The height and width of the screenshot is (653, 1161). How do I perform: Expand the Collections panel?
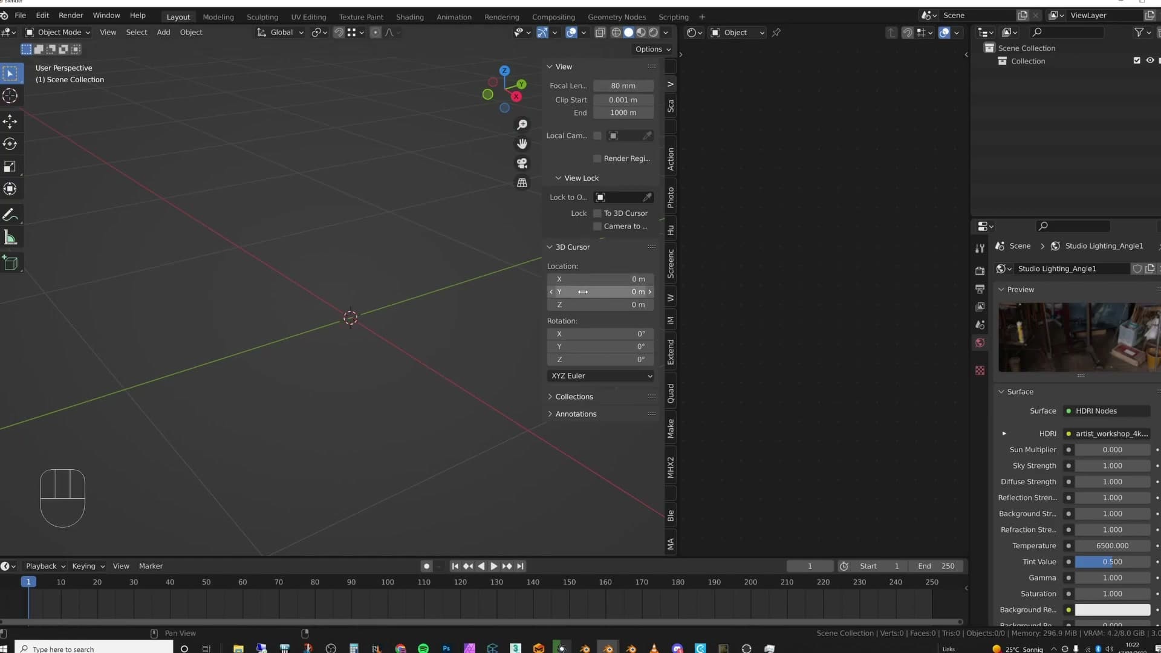pos(574,397)
